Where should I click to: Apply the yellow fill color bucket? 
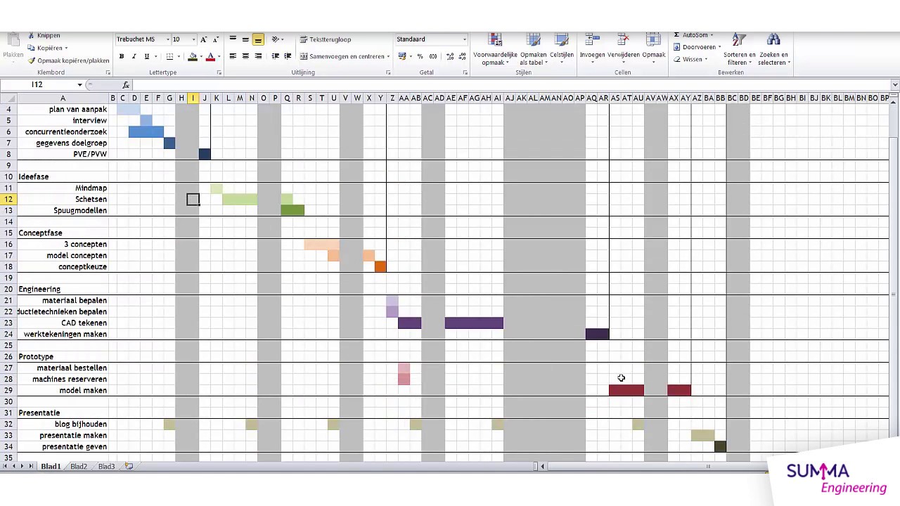(193, 56)
